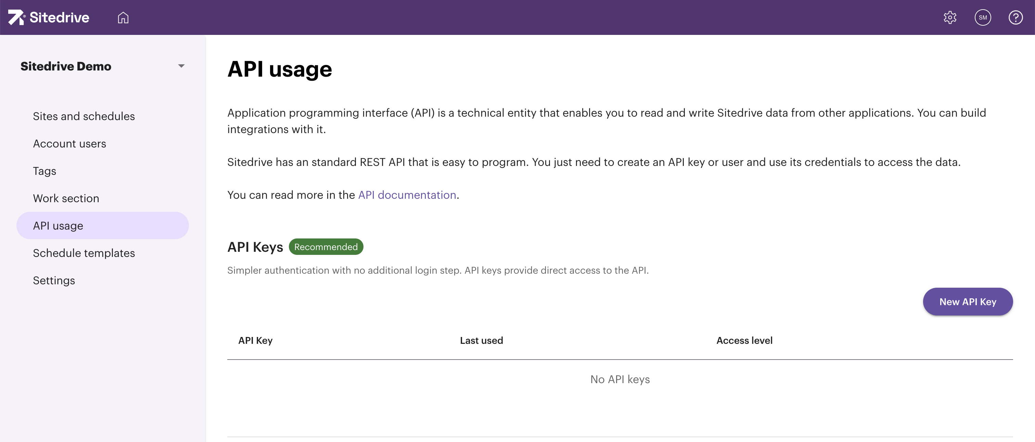The height and width of the screenshot is (442, 1035).
Task: Create a key with New API Key button
Action: pos(968,301)
